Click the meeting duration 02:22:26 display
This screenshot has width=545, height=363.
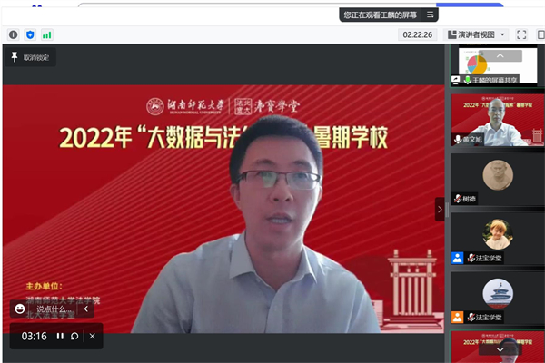coord(418,34)
